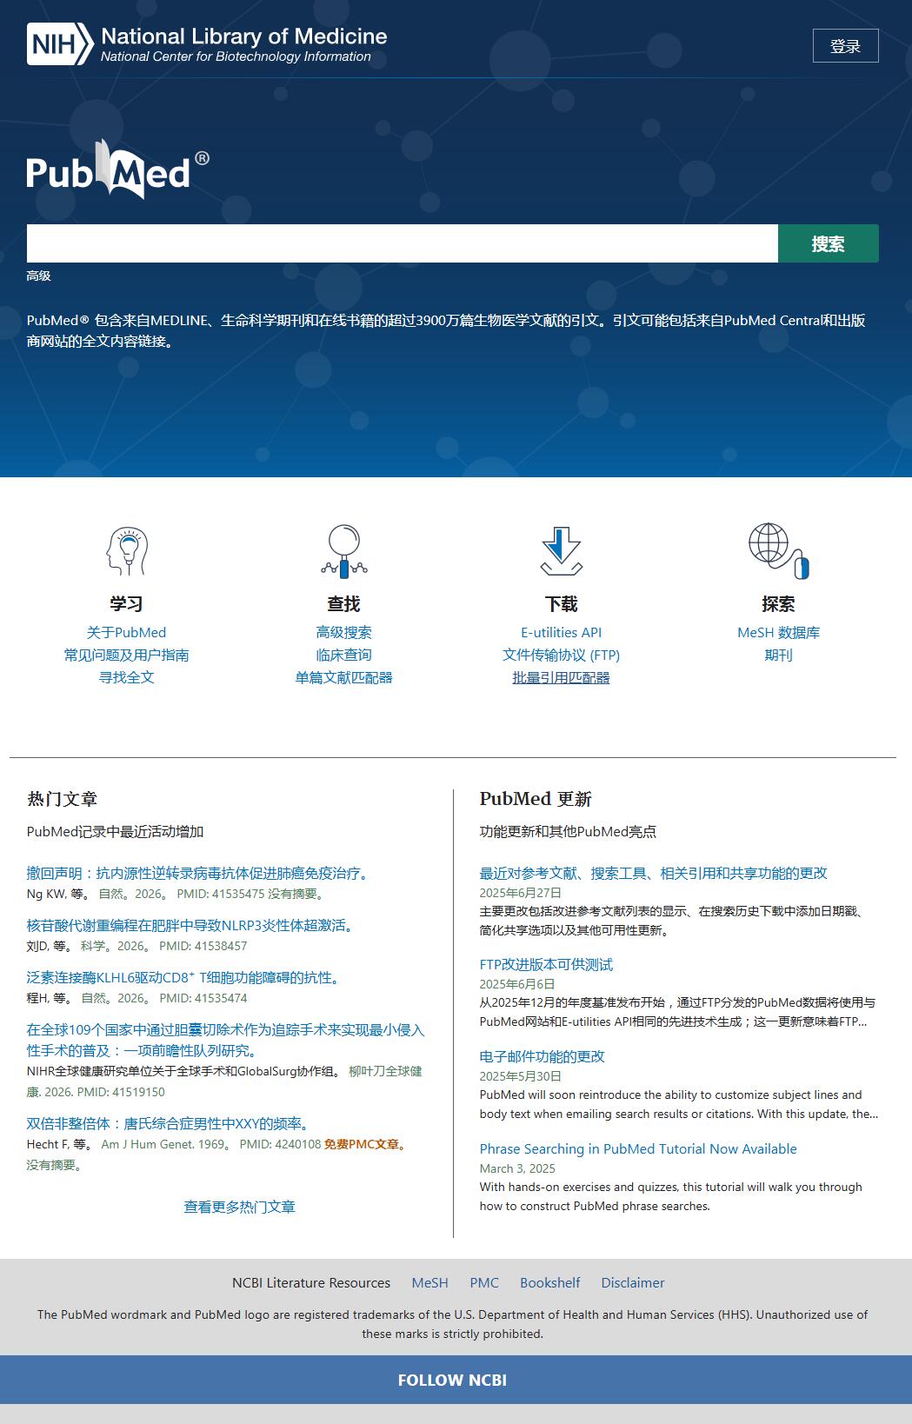Click the 登录 login button
Viewport: 912px width, 1424px height.
coord(845,46)
